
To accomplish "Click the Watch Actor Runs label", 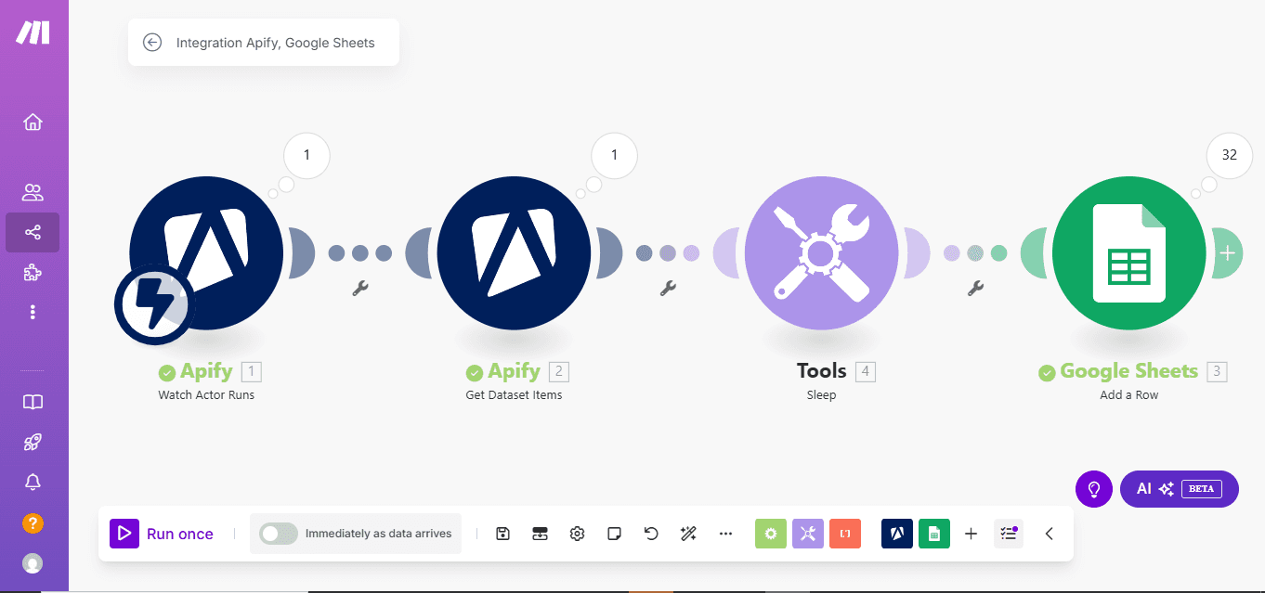I will (206, 395).
